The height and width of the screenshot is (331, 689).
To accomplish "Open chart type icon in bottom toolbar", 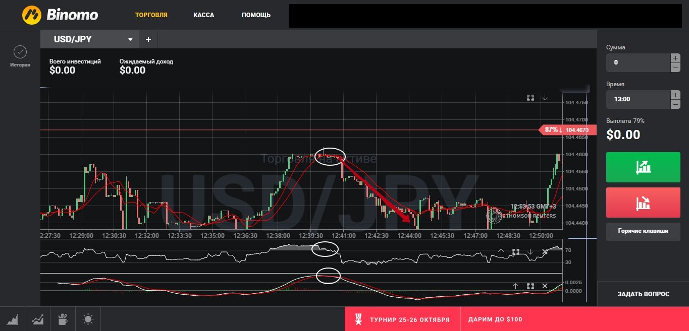I will pyautogui.click(x=13, y=319).
